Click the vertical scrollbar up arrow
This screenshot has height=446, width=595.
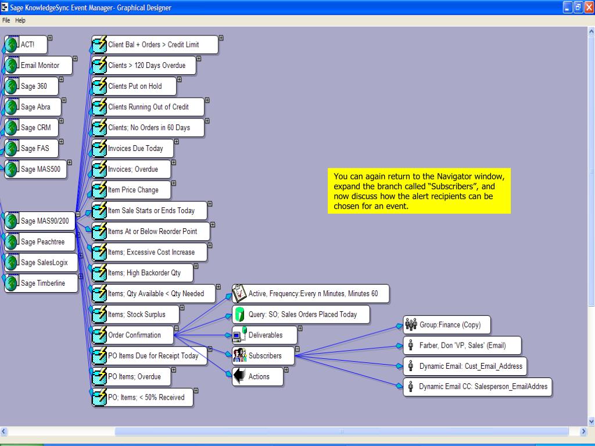pos(591,32)
